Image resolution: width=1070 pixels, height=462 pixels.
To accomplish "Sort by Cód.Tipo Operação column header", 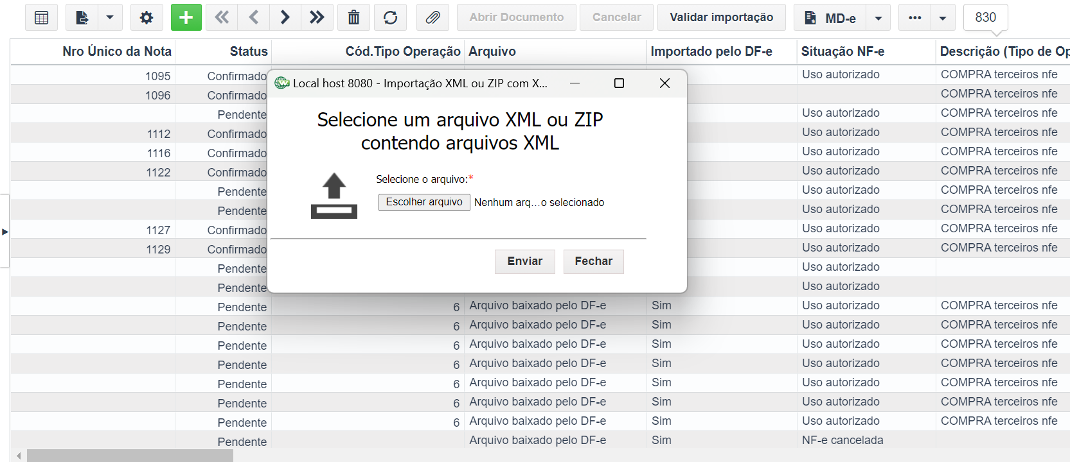I will point(368,51).
